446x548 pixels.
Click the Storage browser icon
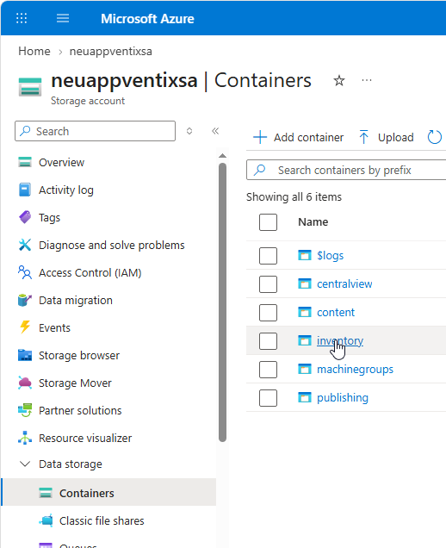pos(25,355)
